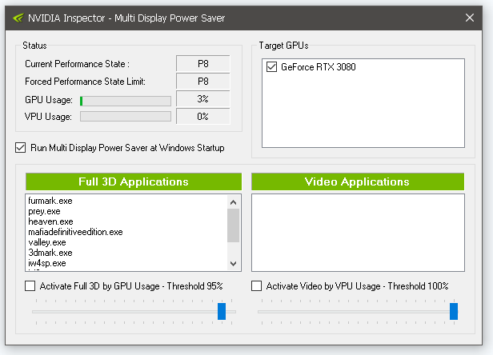Screen dimensions: 493x355
Task: Close the Multi Display Power Saver window
Action: pyautogui.click(x=470, y=18)
